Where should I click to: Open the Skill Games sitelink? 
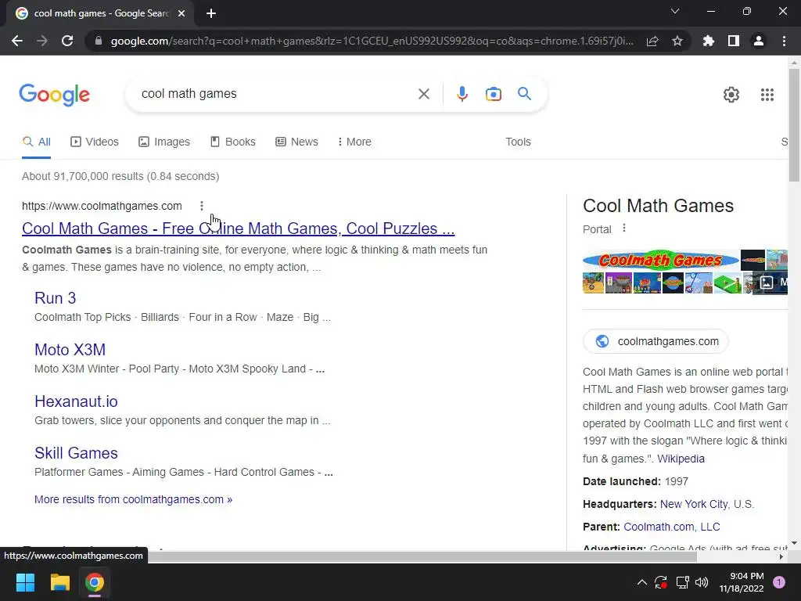pyautogui.click(x=76, y=453)
